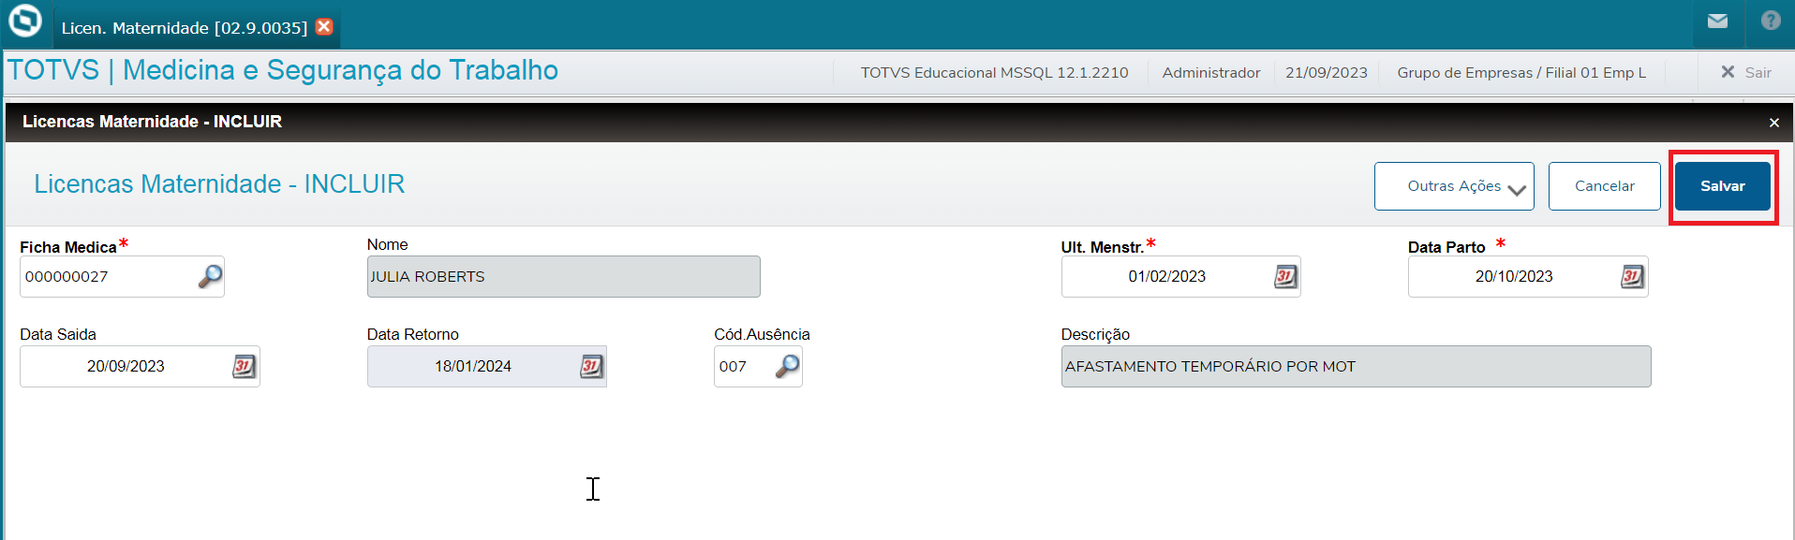Save with the Salvar button
This screenshot has height=540, width=1795.
[x=1723, y=186]
